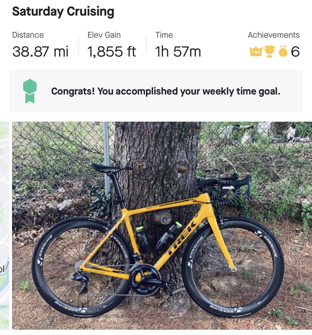Screen dimensions: 312x335
Task: Tap the Time stat label
Action: 164,35
